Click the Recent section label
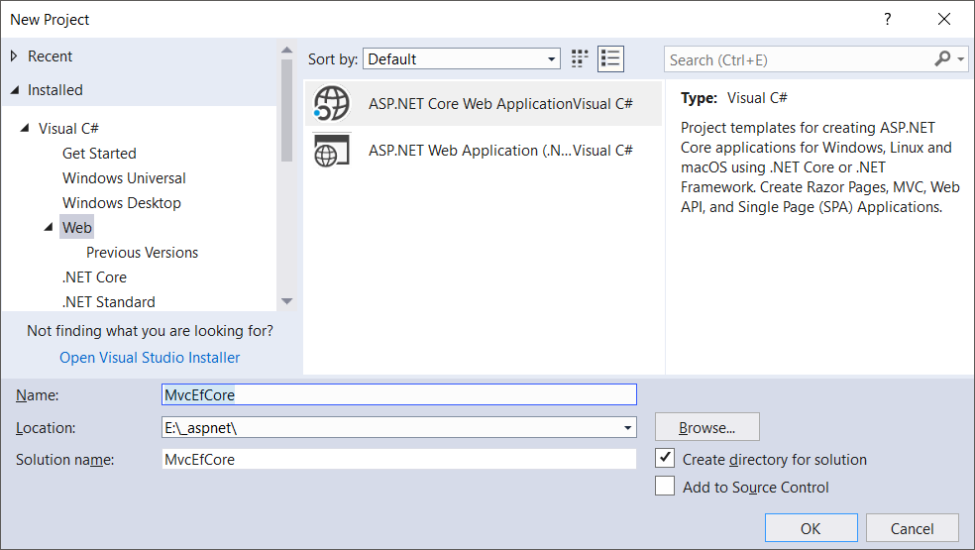Image resolution: width=975 pixels, height=550 pixels. click(50, 56)
